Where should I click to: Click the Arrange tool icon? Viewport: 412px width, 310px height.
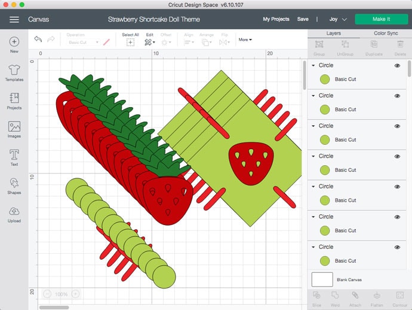(207, 42)
